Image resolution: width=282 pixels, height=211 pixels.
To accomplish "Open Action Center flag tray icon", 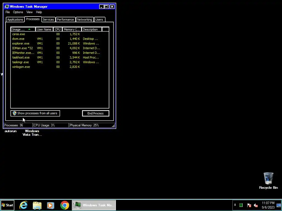I will pos(249,205).
